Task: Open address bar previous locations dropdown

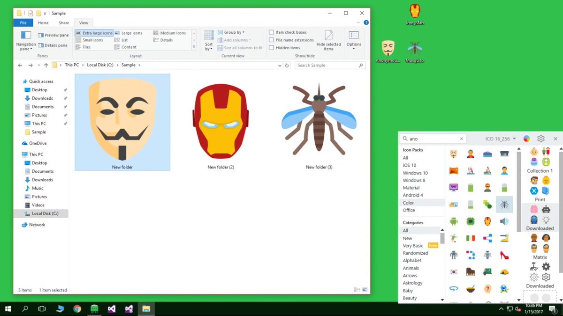Action: pyautogui.click(x=279, y=66)
